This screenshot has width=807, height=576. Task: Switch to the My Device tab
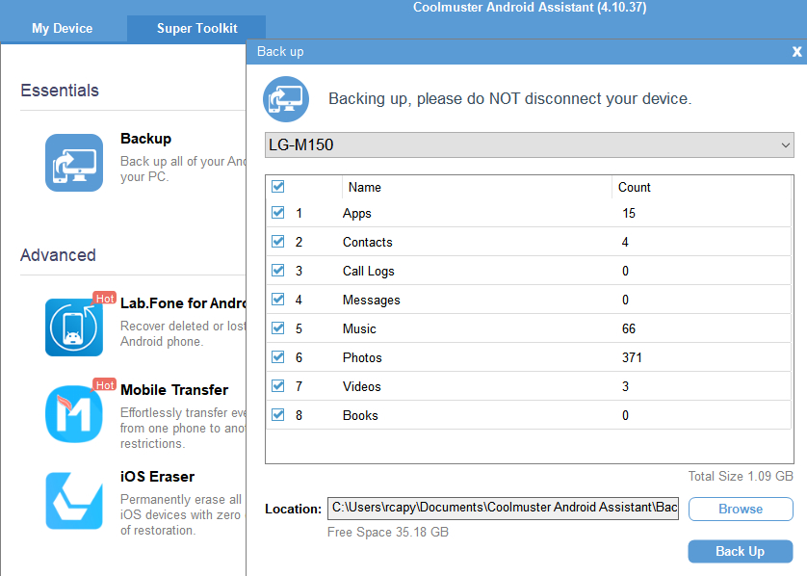63,28
